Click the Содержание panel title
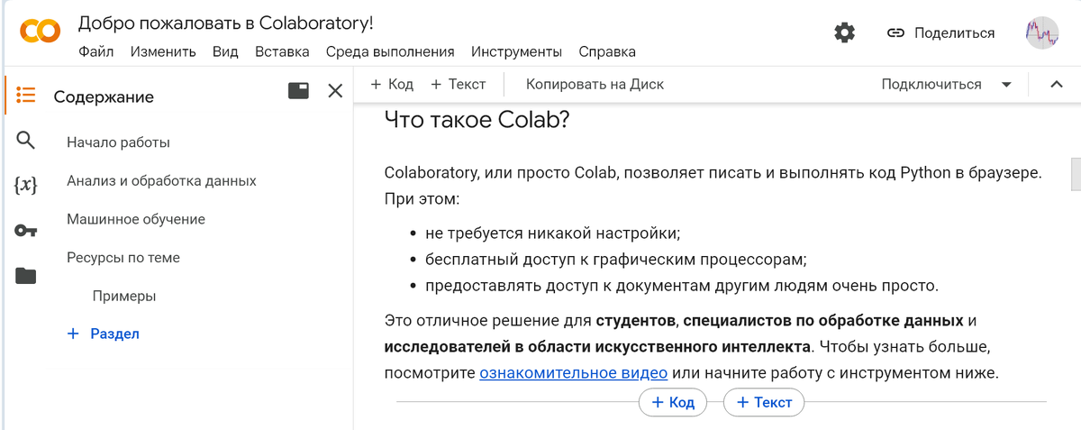 coord(104,96)
